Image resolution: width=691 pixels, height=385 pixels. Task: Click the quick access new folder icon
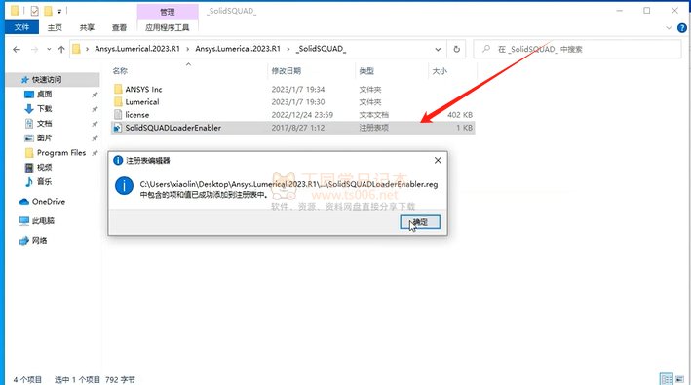pyautogui.click(x=48, y=11)
